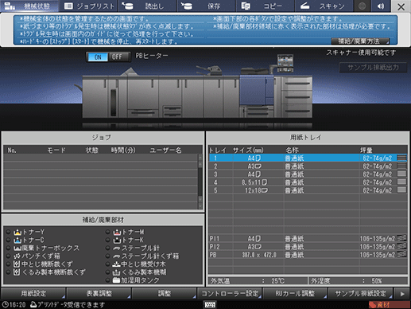Image resolution: width=411 pixels, height=309 pixels.
Task: Open the 用紙設定 menu
Action: (x=33, y=293)
